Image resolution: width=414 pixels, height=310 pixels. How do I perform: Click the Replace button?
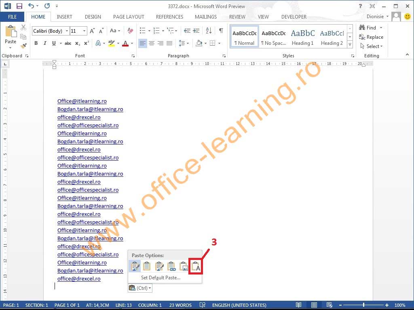click(371, 37)
